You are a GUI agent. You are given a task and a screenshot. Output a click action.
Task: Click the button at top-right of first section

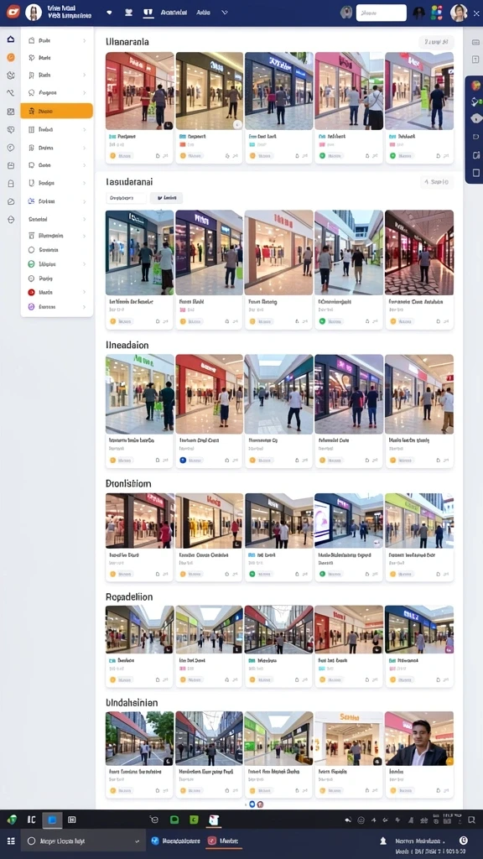tap(436, 42)
